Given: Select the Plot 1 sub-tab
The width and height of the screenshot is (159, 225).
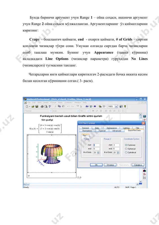Looking at the screenshot, I should click(x=85, y=135).
